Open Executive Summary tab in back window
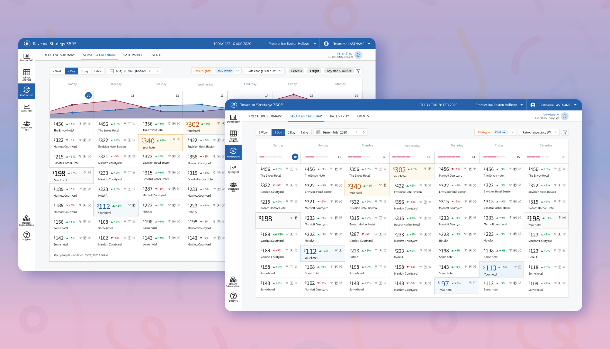This screenshot has width=610, height=349. click(x=59, y=55)
